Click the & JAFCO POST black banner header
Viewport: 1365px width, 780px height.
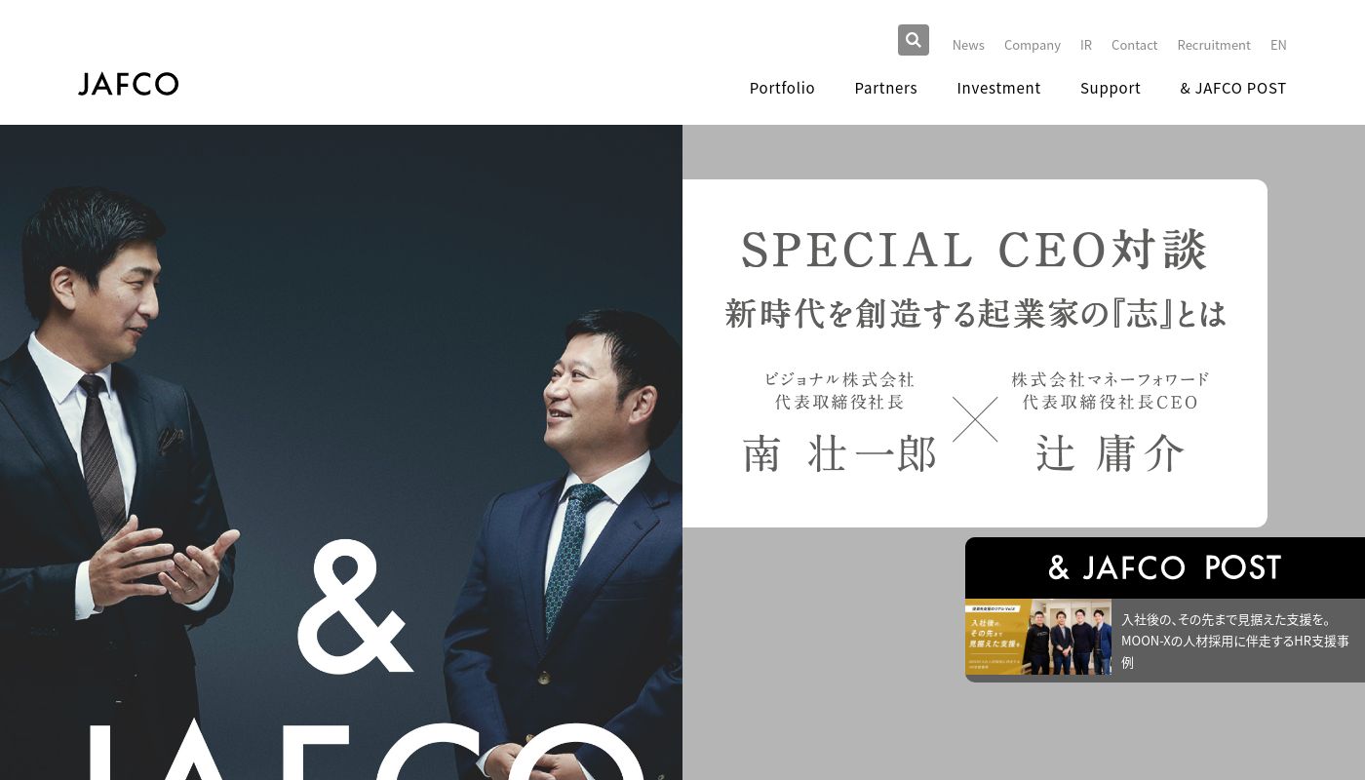[1165, 567]
